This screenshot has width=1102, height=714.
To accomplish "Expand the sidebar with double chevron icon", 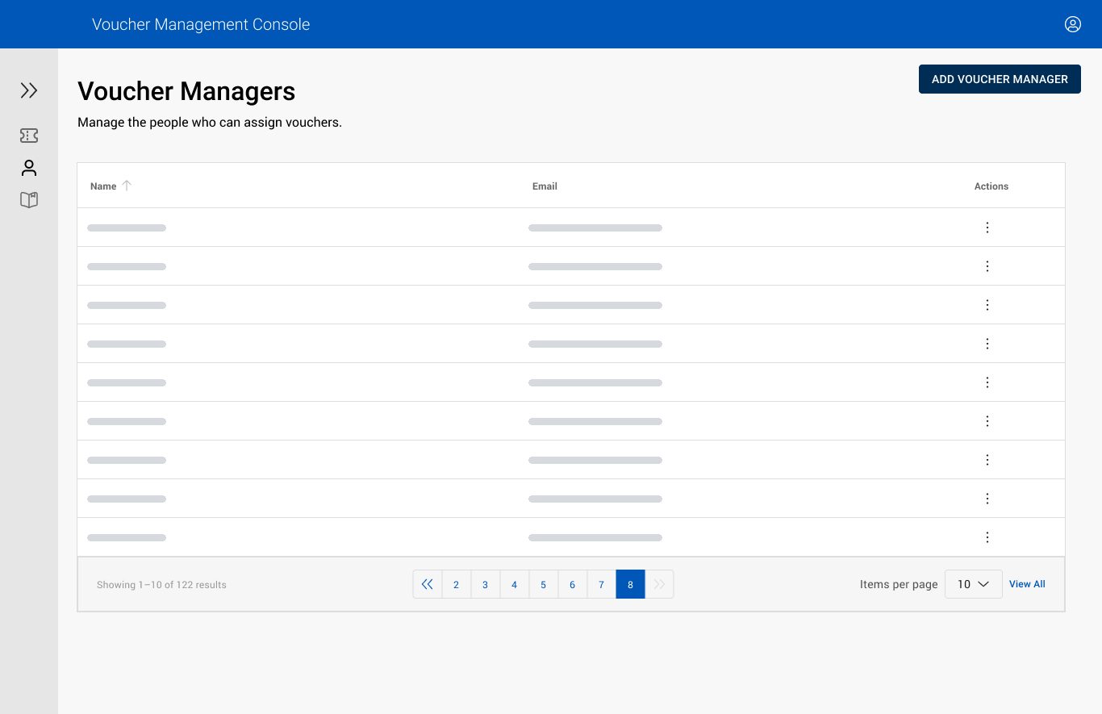I will click(x=29, y=90).
